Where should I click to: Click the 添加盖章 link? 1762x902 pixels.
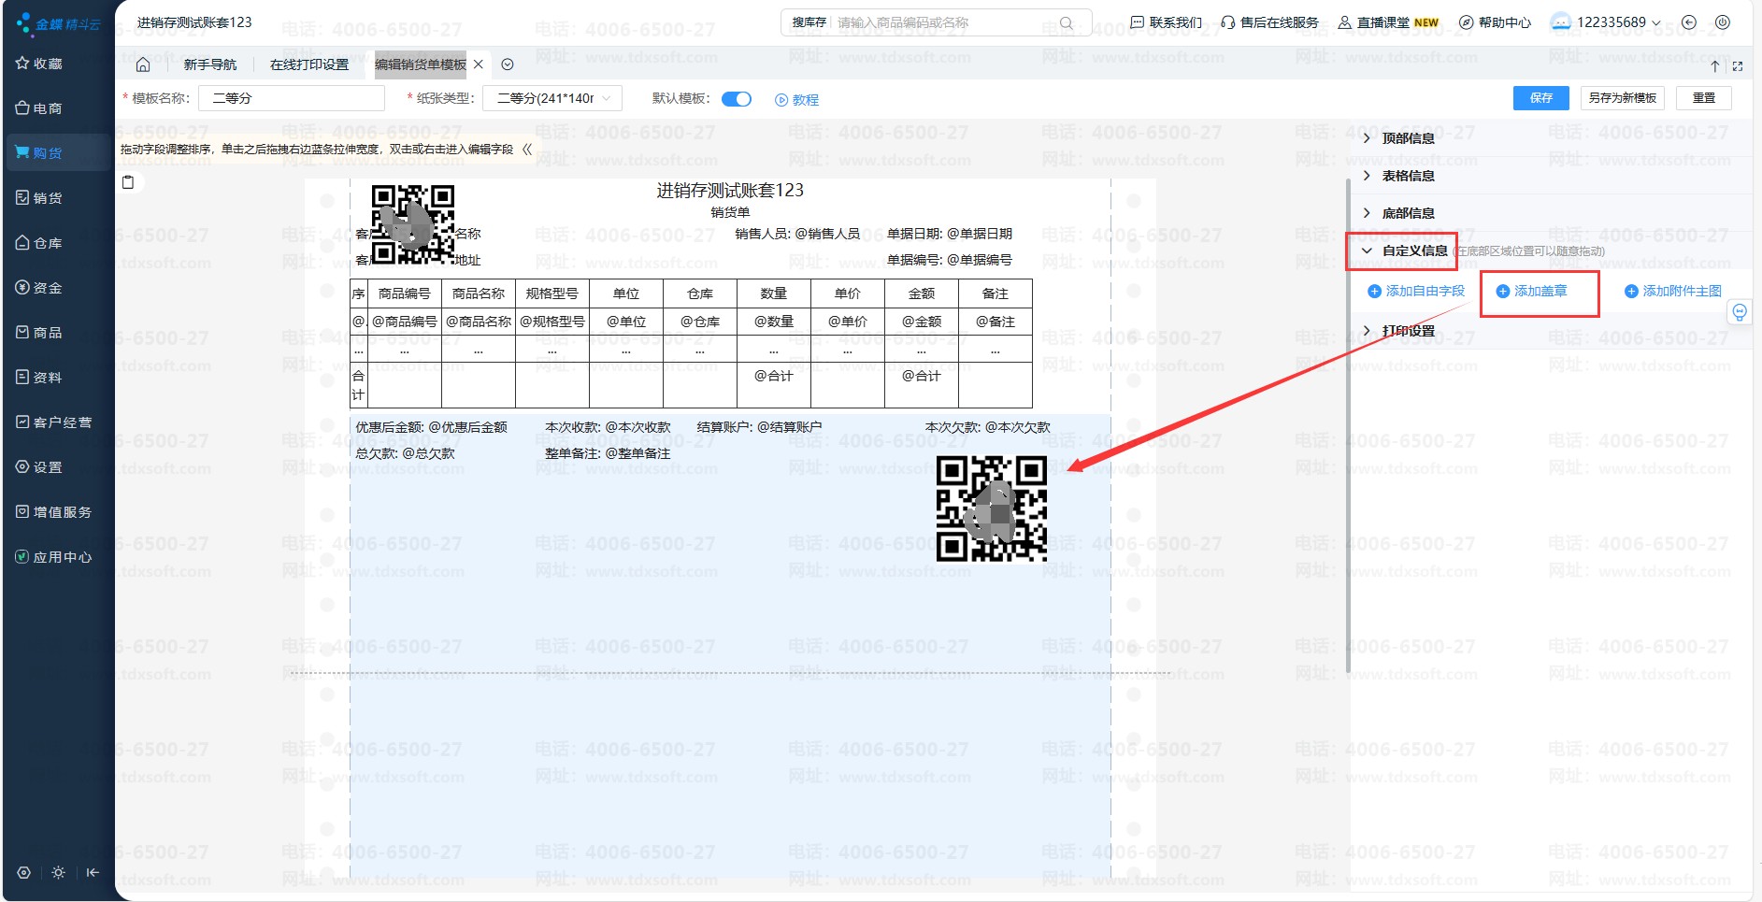pos(1540,292)
